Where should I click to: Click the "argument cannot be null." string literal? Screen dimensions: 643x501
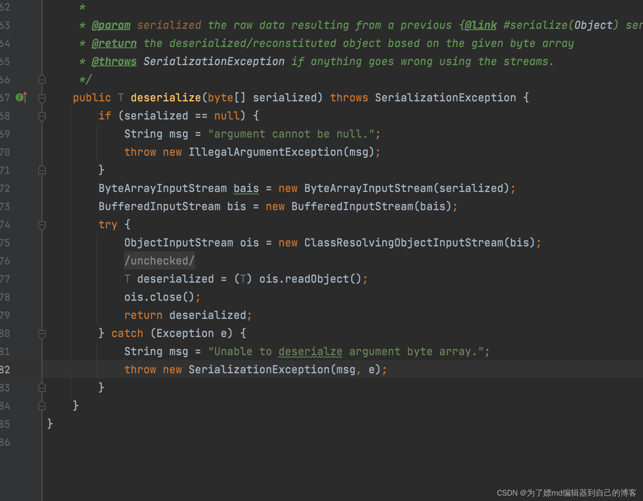[291, 134]
